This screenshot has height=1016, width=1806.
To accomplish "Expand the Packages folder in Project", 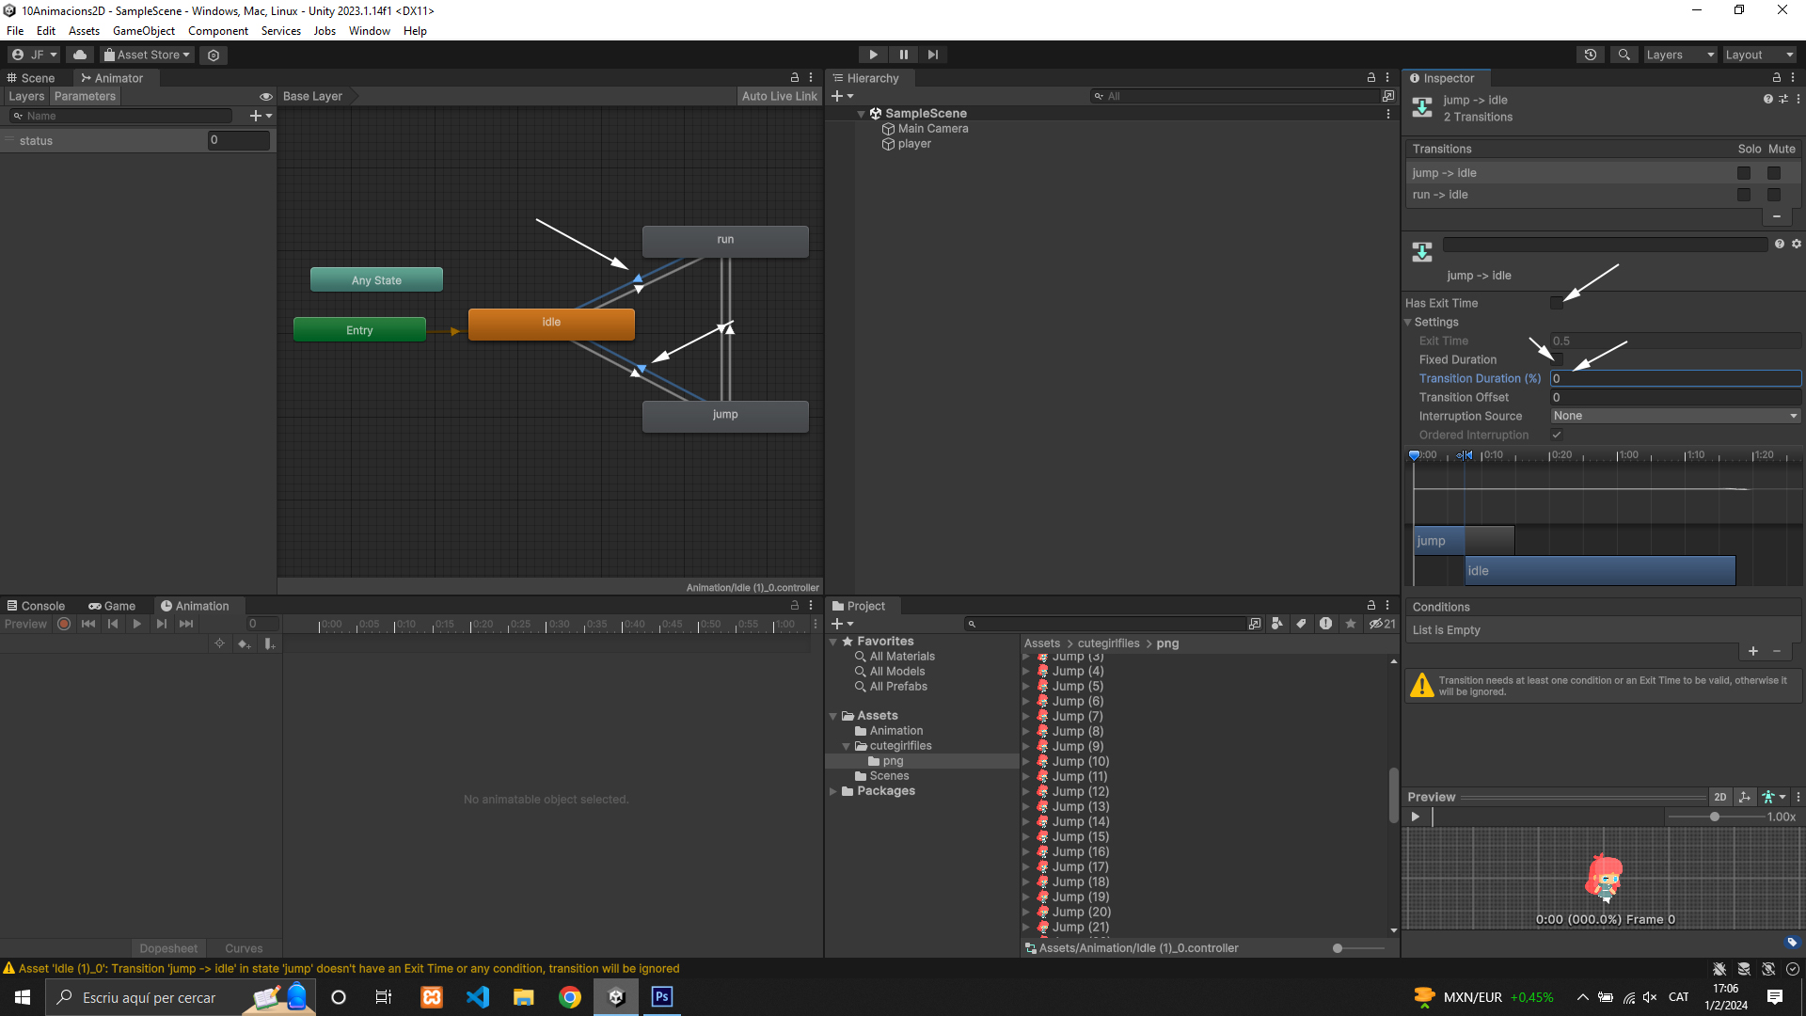I will point(833,791).
